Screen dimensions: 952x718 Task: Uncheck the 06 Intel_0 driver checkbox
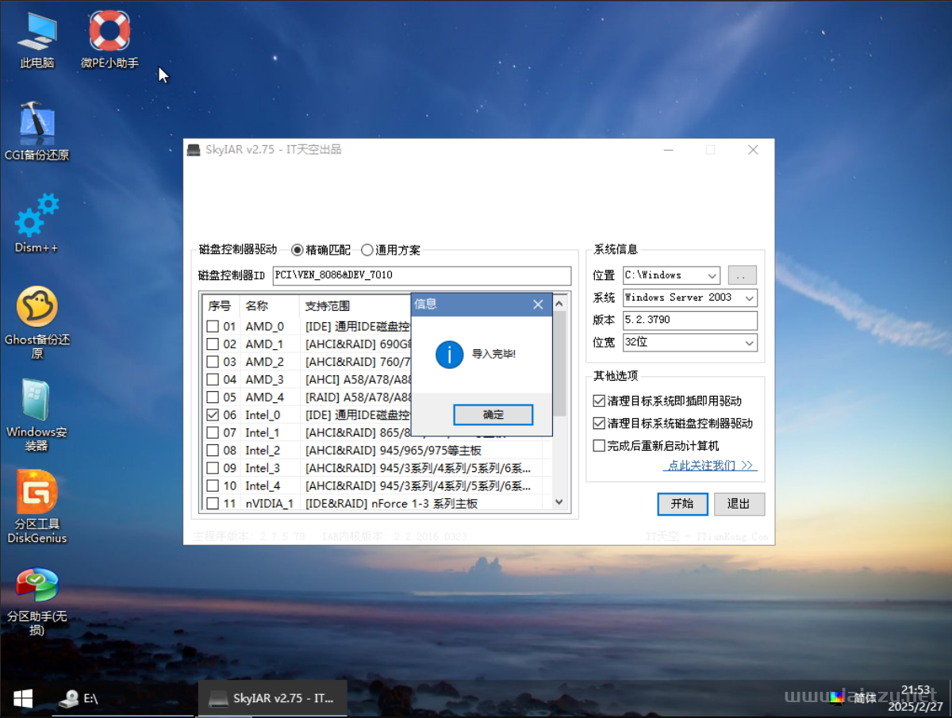pos(213,415)
